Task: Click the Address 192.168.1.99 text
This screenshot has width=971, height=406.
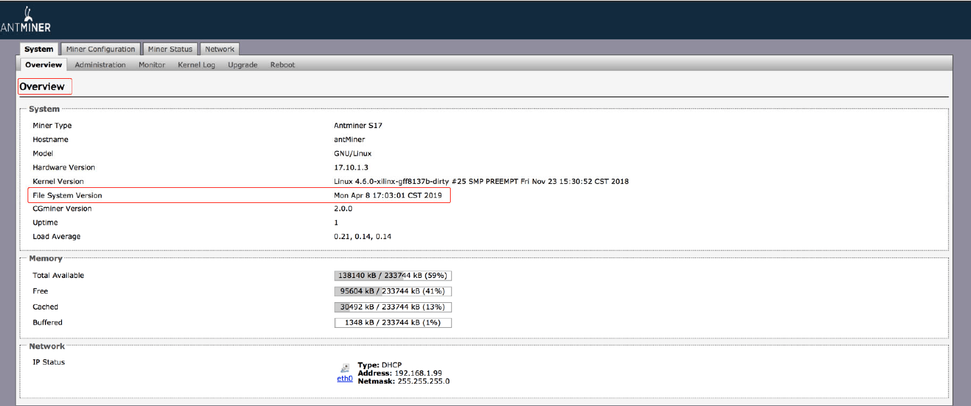Action: (x=399, y=372)
